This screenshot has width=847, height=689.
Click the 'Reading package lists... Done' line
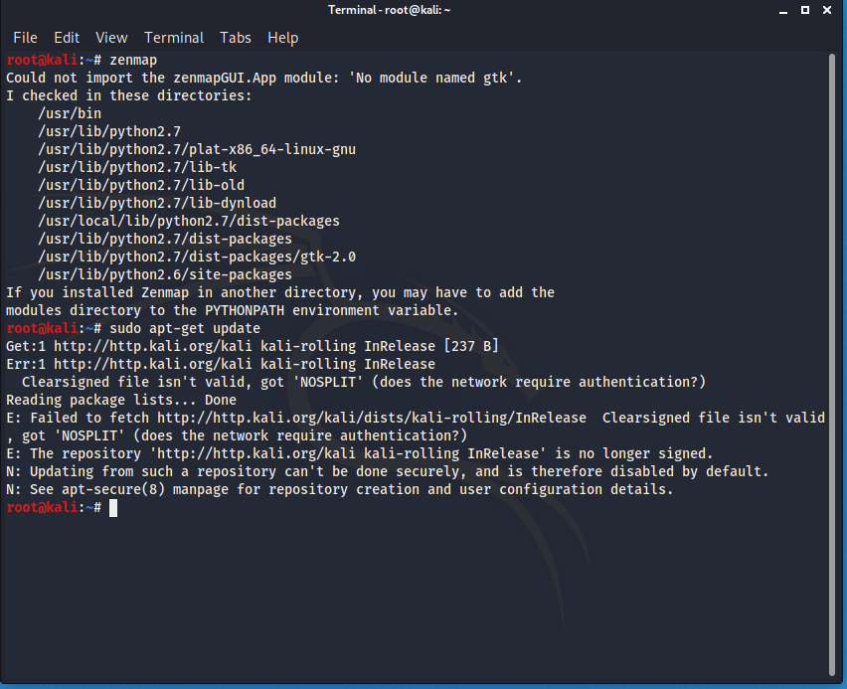pyautogui.click(x=121, y=400)
